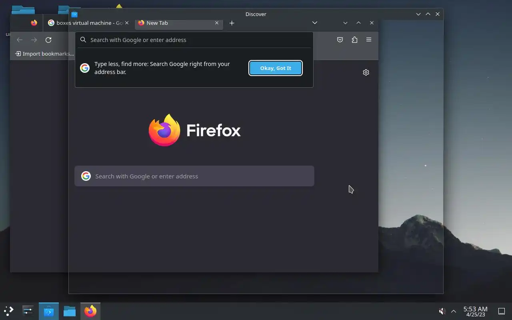This screenshot has height=320, width=512.
Task: Expand the list all tabs chevron
Action: pos(315,23)
